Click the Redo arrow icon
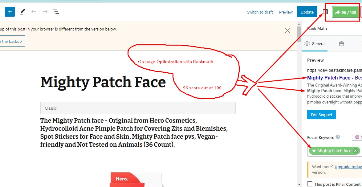The image size is (362, 187). click(x=45, y=12)
